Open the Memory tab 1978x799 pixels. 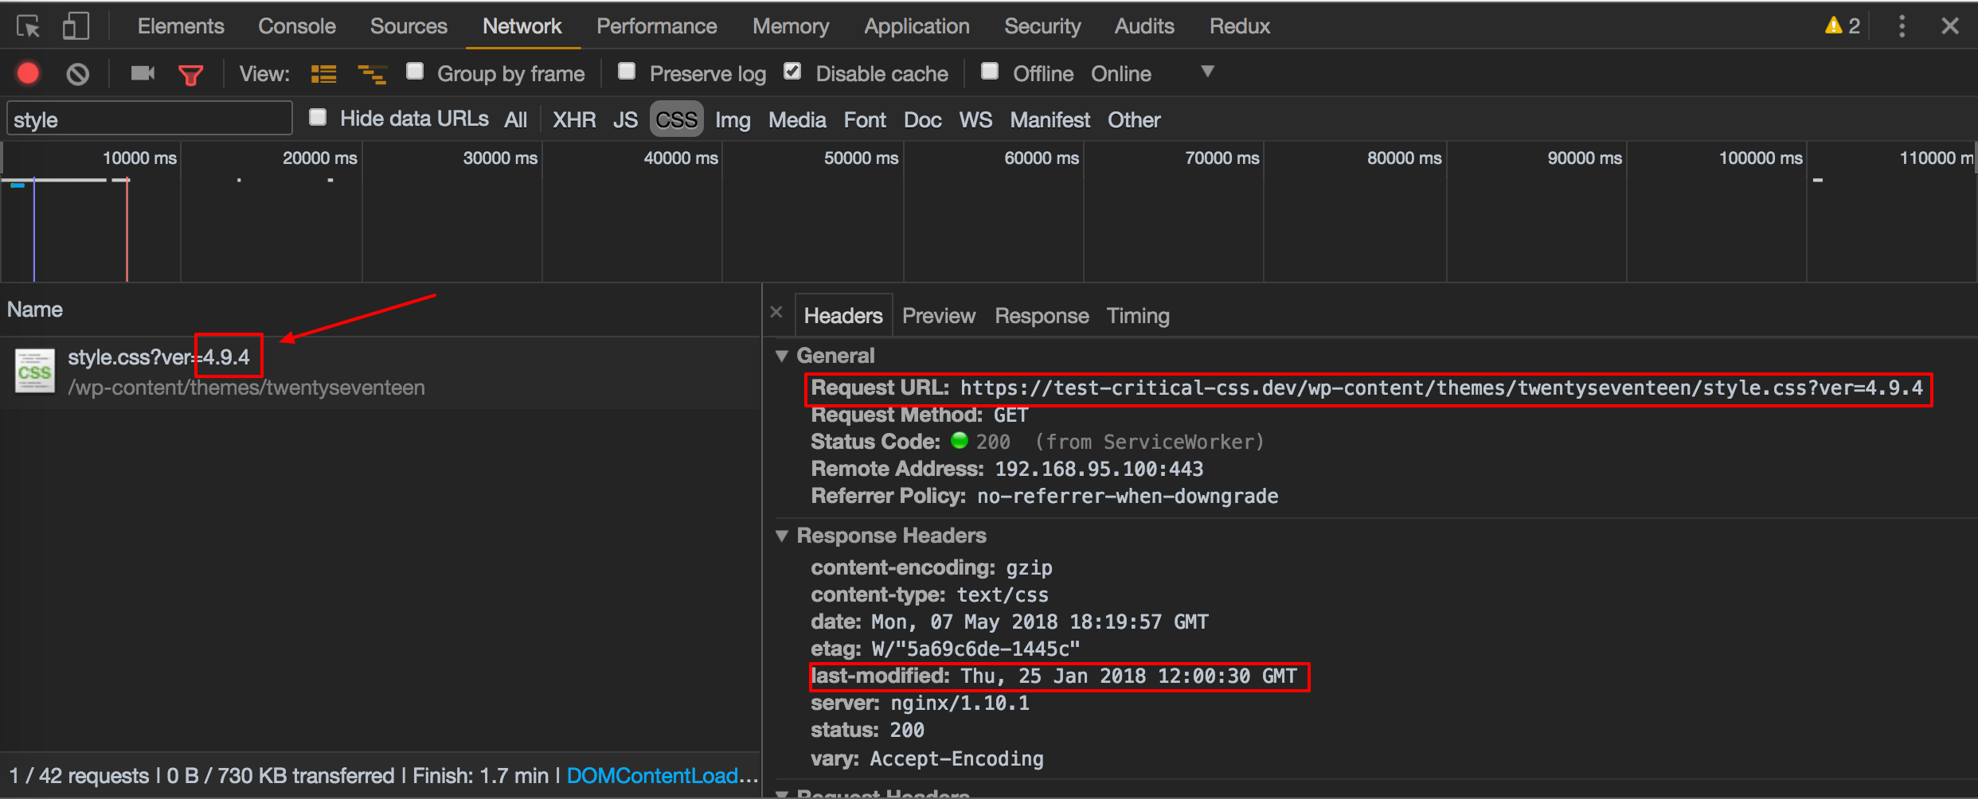coord(791,26)
